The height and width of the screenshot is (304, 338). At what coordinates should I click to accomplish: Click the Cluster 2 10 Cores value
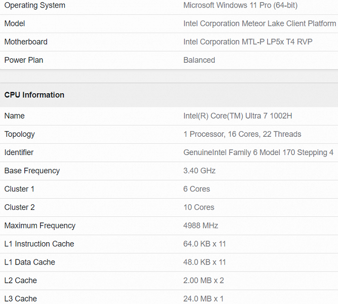tap(199, 207)
